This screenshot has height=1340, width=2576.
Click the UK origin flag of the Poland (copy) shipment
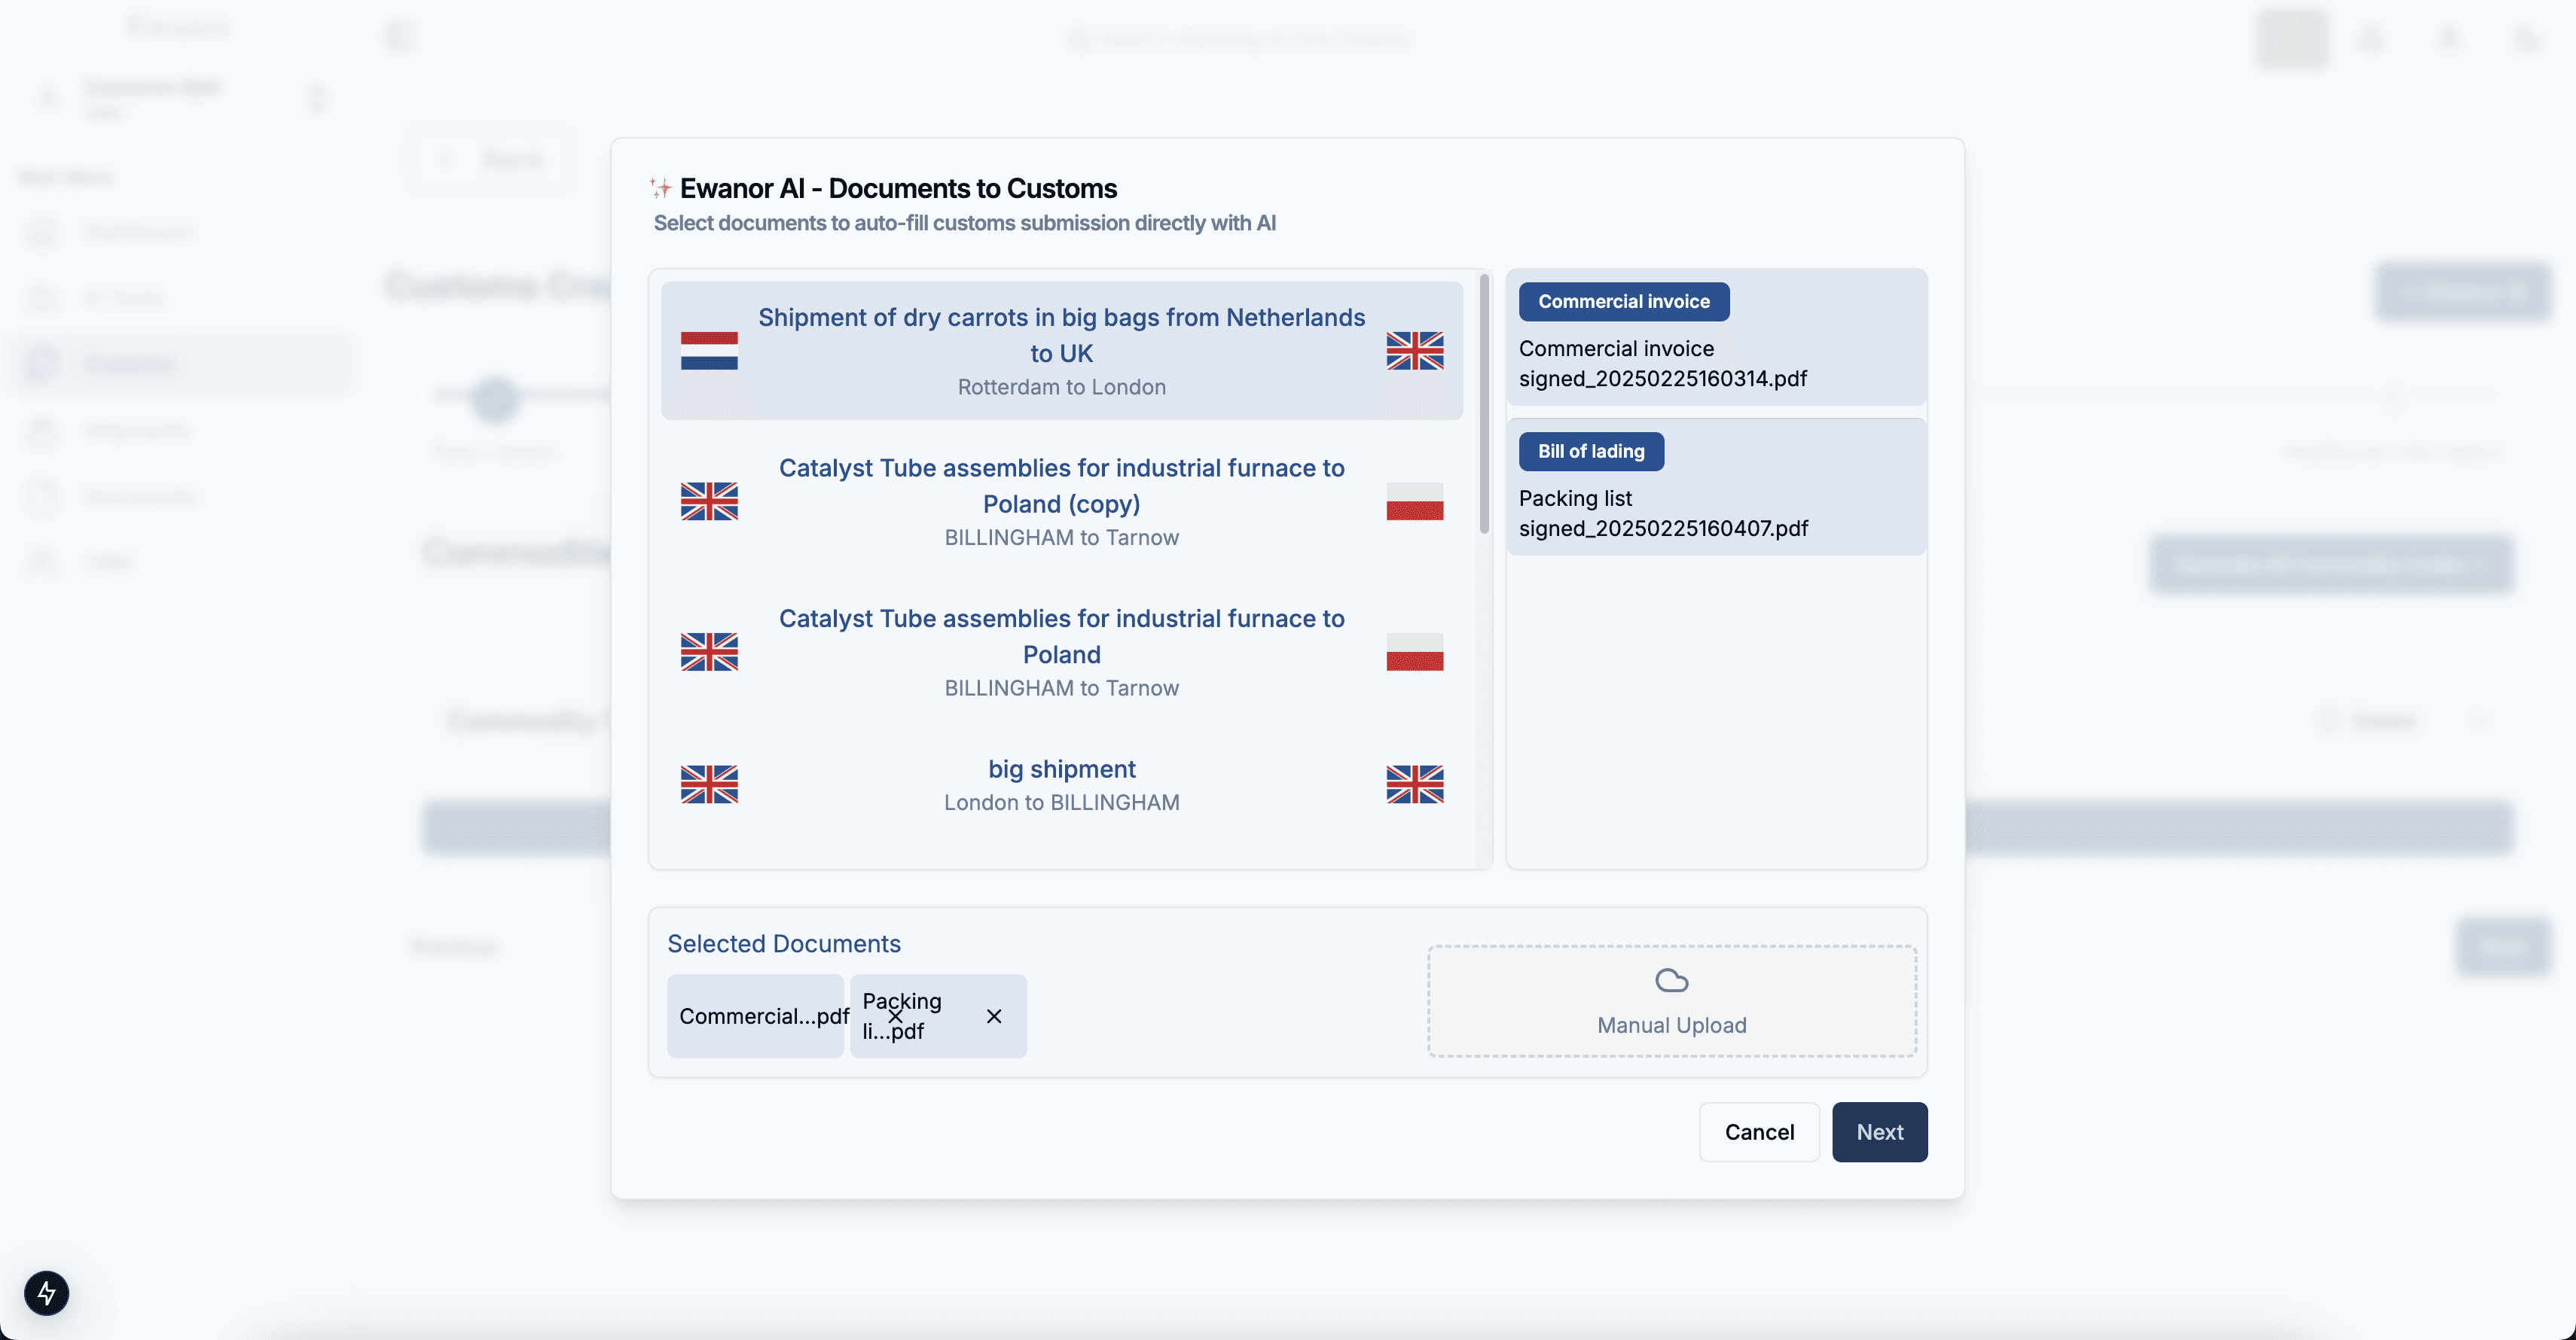point(709,501)
